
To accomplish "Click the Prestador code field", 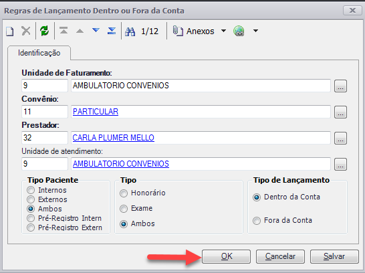I will pos(45,138).
